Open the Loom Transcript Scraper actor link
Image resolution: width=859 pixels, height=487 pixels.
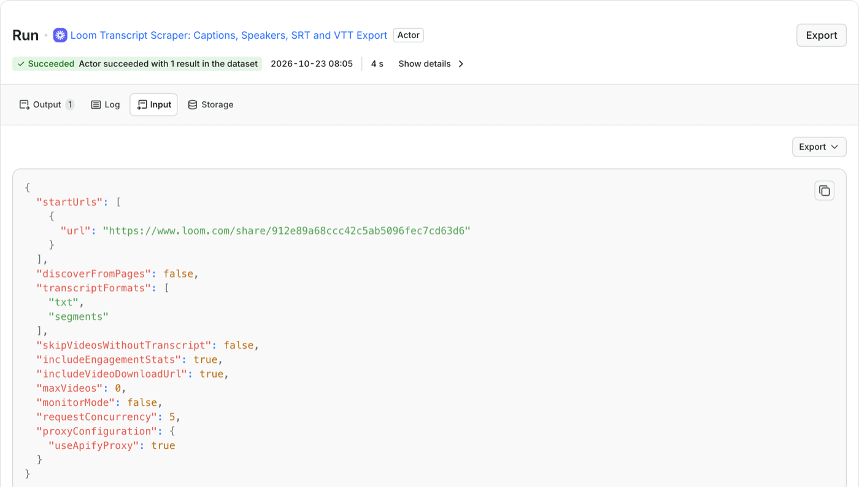(229, 35)
